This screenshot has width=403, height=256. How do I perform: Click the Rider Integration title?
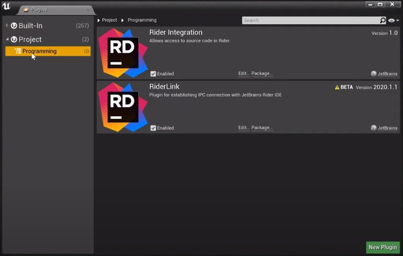(x=176, y=33)
